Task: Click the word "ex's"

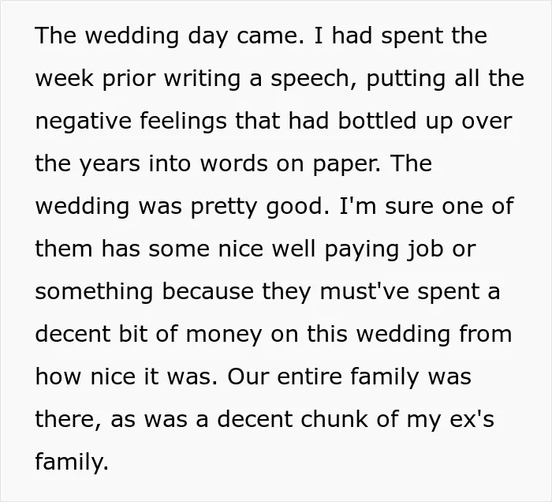Action: 474,420
